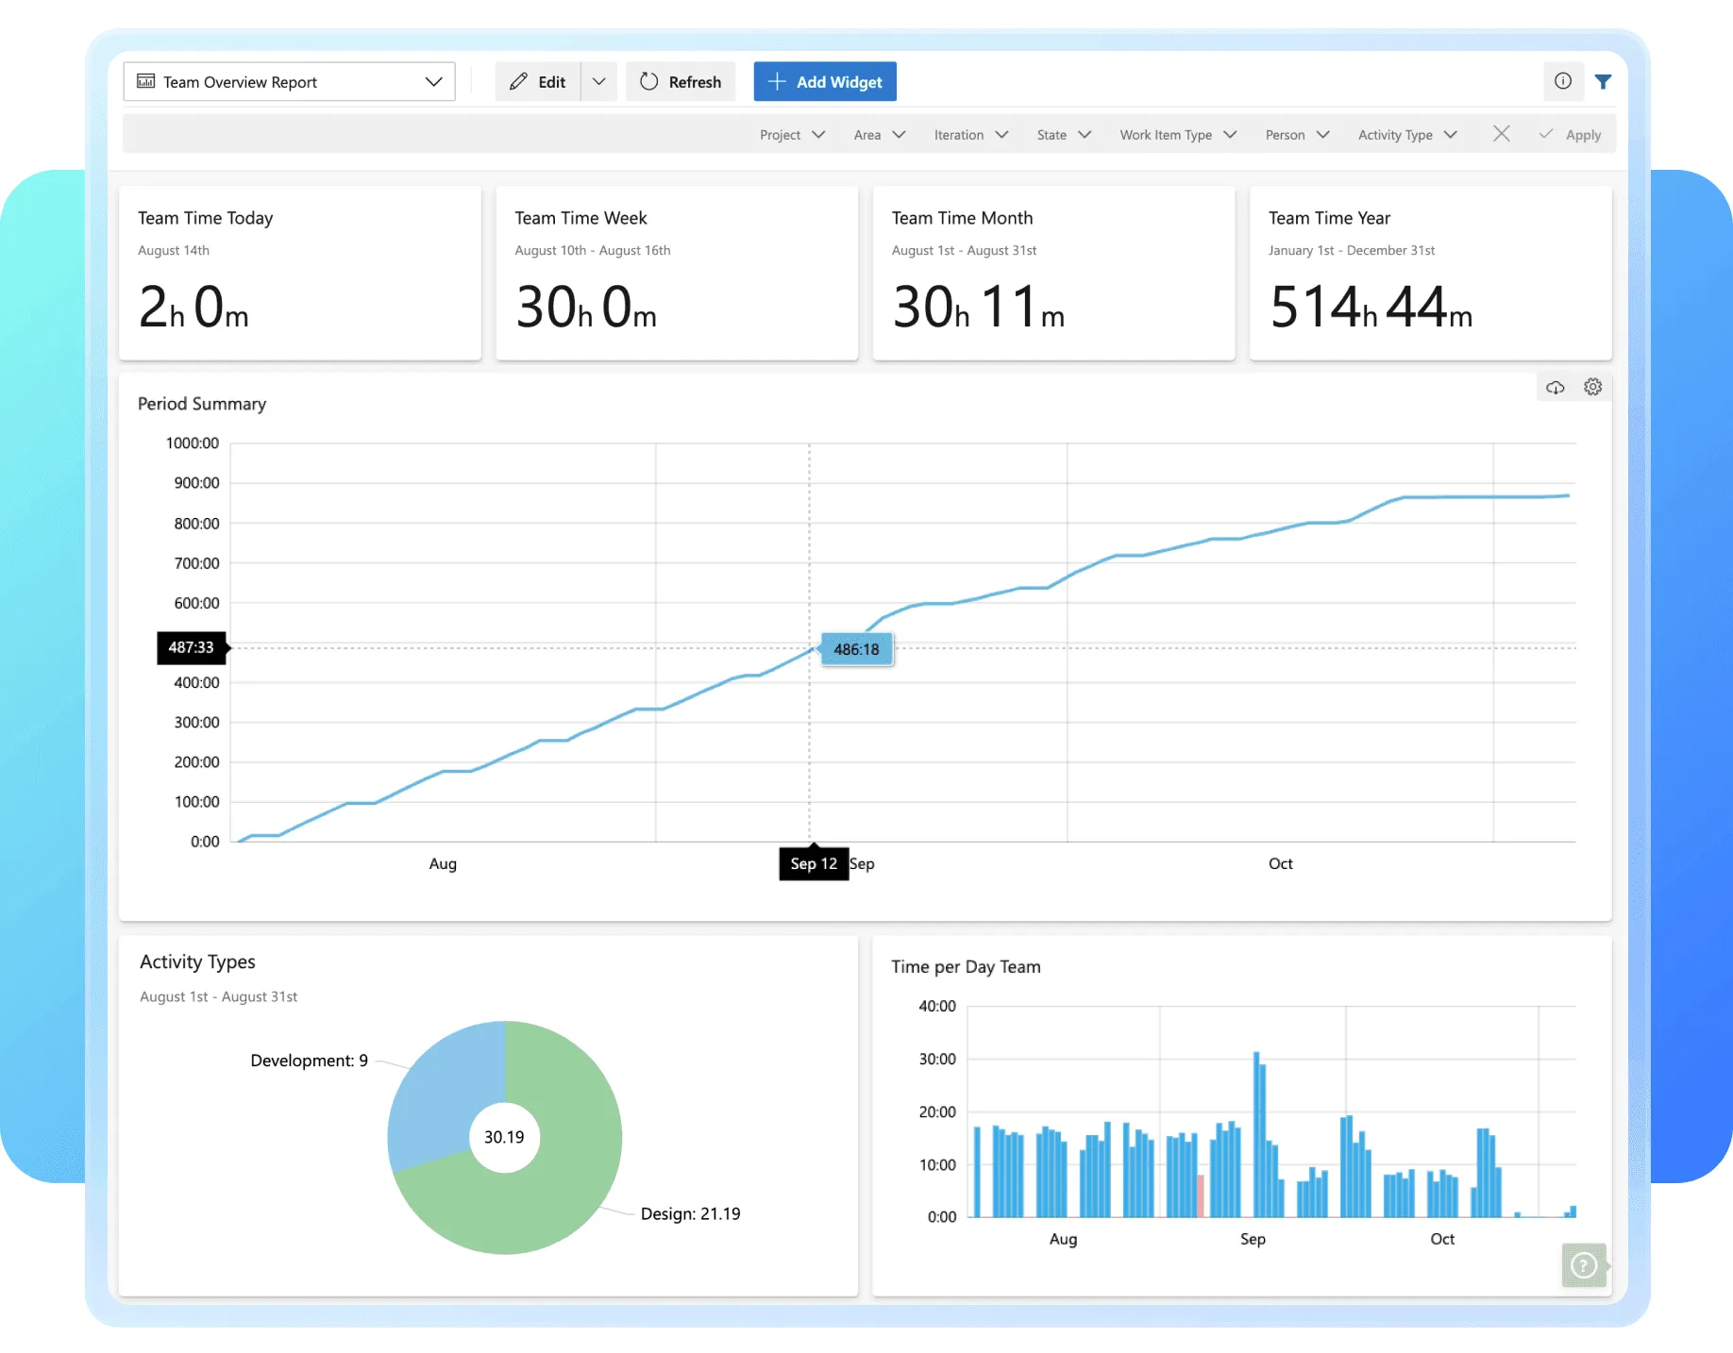The height and width of the screenshot is (1353, 1733).
Task: Open the Team Overview Report dropdown
Action: point(289,82)
